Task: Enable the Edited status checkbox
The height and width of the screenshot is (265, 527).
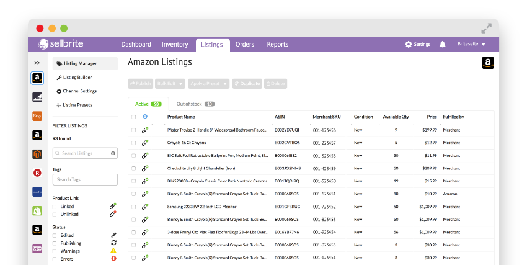Action: pyautogui.click(x=55, y=235)
